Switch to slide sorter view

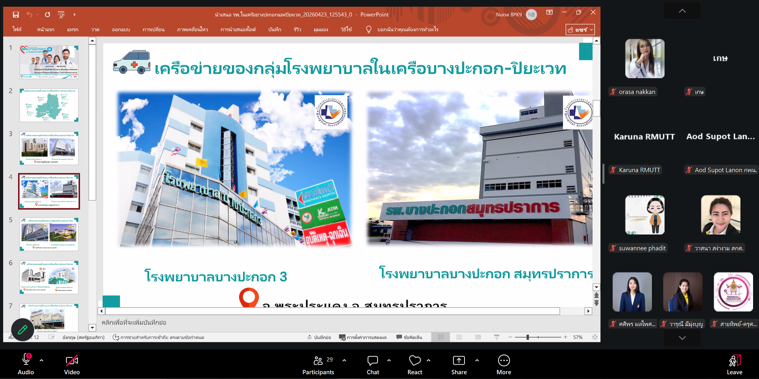[459, 337]
